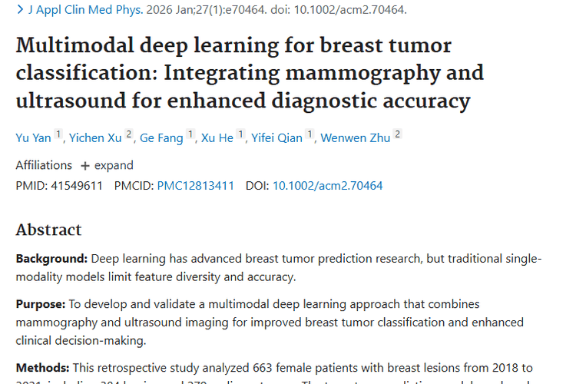
Task: Open author Yichen Xu's link
Action: [x=96, y=138]
